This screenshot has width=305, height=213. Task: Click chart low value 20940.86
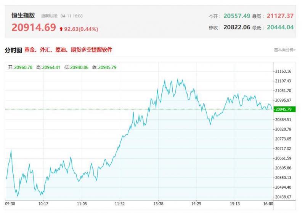pyautogui.click(x=79, y=67)
